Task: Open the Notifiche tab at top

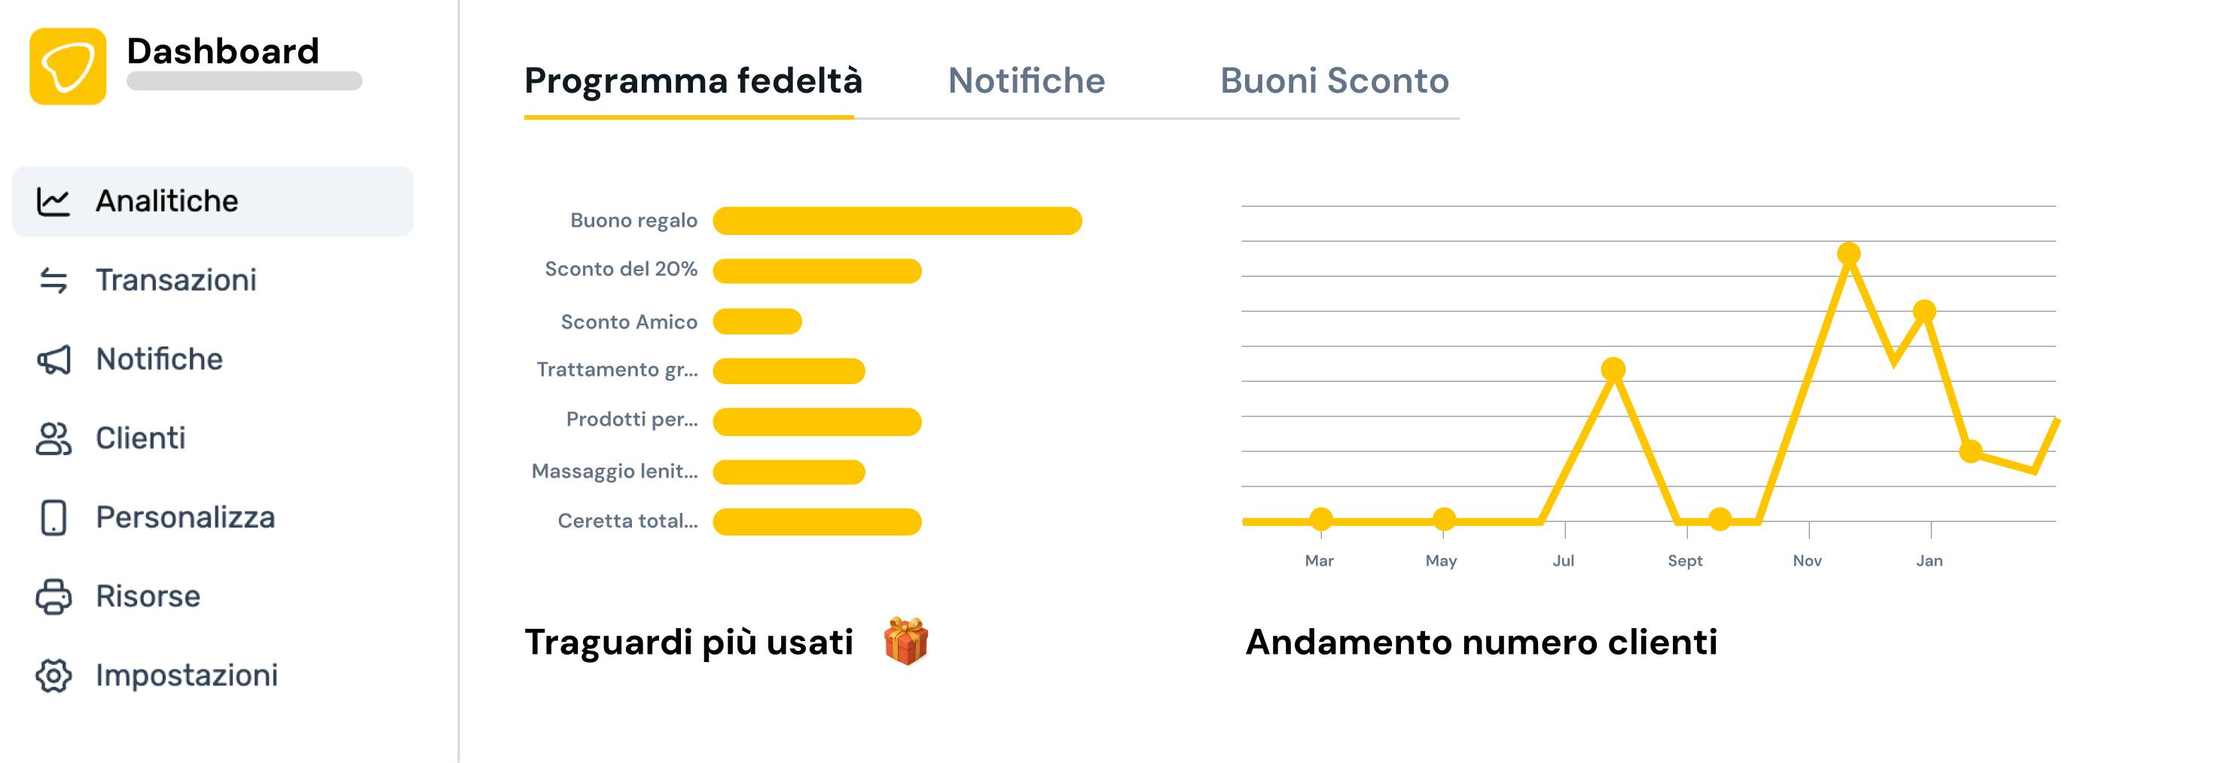Action: [x=1026, y=81]
